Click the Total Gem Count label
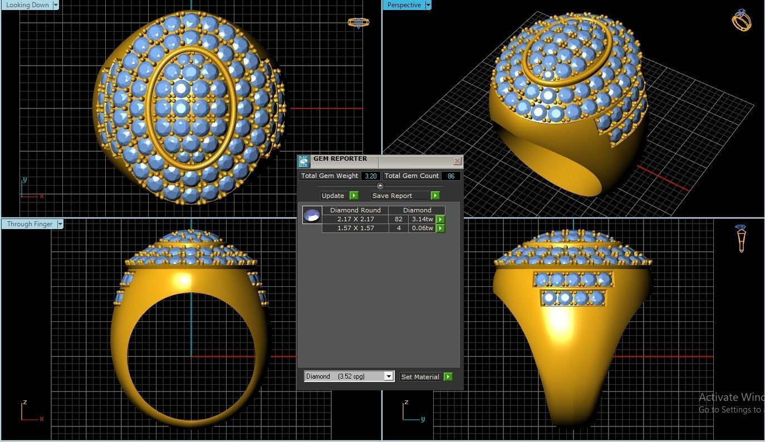Screen dimensions: 765x442 pos(411,176)
